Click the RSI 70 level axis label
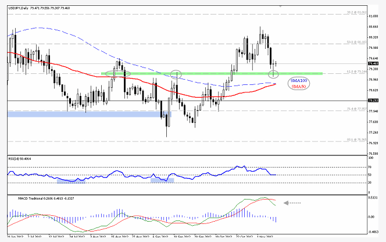This screenshot has width=386, height=242. click(370, 167)
